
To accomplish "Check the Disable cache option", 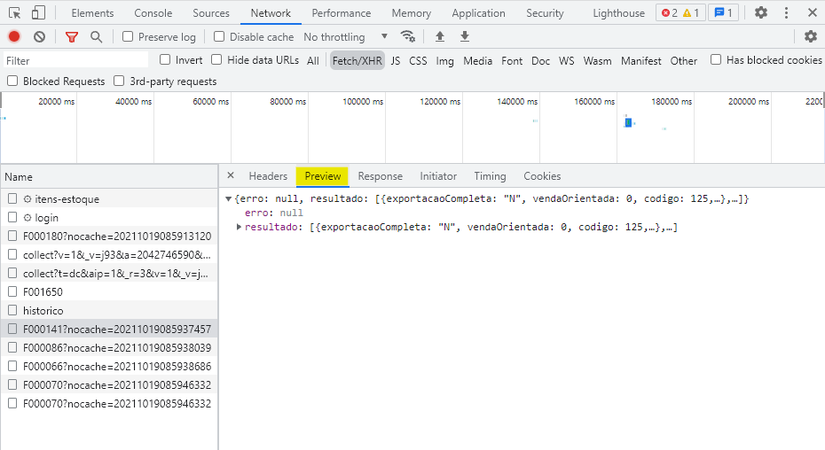I will (219, 37).
